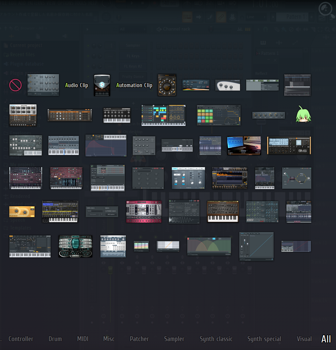Open the pink Sakura plugin
The image size is (336, 350).
(144, 212)
